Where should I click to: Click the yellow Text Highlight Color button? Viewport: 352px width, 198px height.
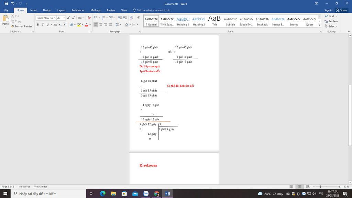tap(79, 25)
